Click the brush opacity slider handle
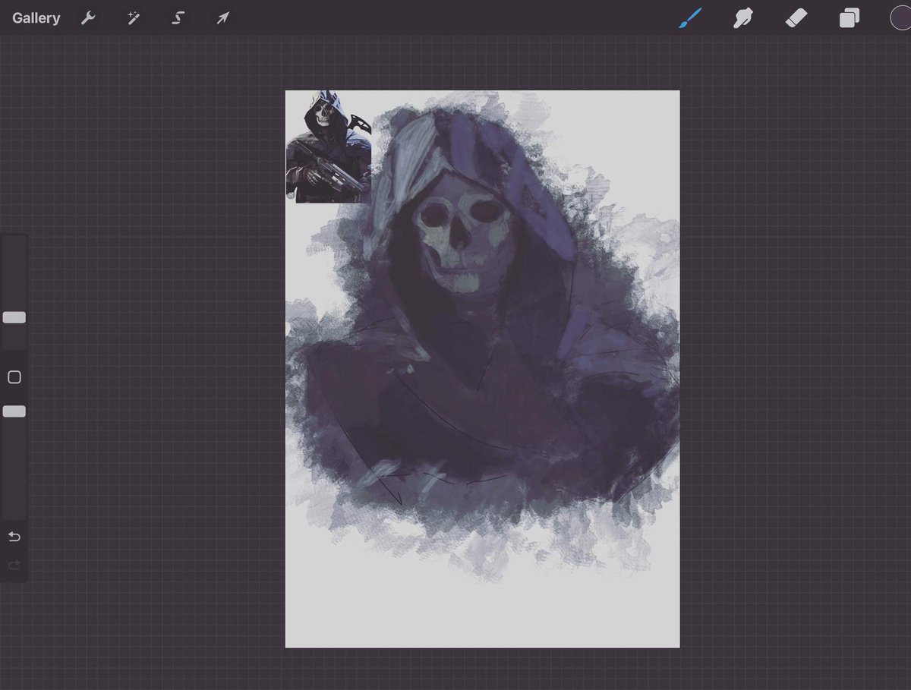This screenshot has width=911, height=690. pos(14,411)
